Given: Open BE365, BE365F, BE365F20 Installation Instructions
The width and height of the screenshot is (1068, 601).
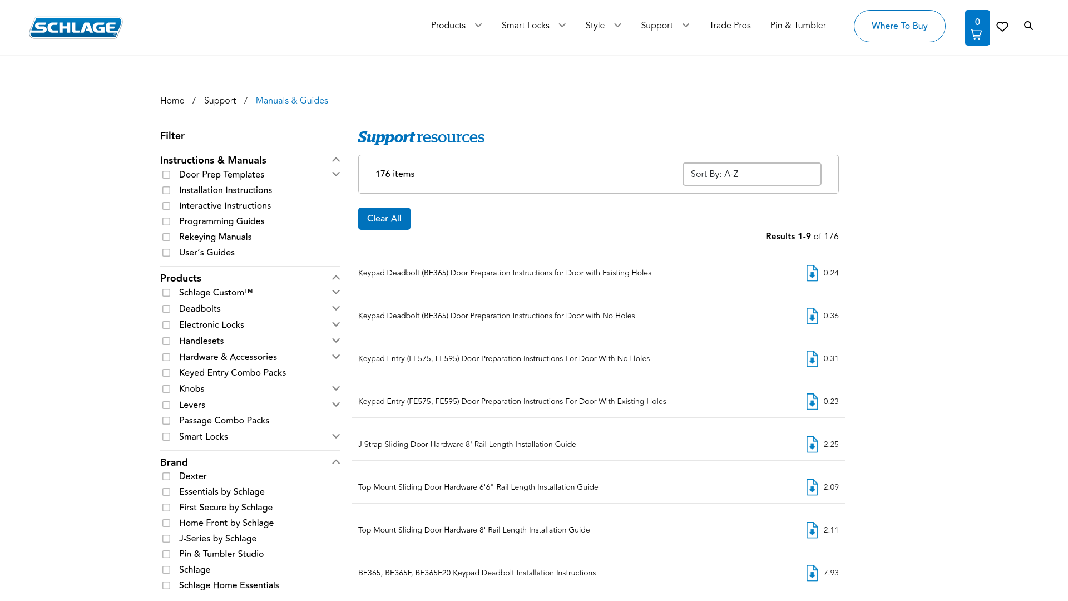Looking at the screenshot, I should point(477,573).
